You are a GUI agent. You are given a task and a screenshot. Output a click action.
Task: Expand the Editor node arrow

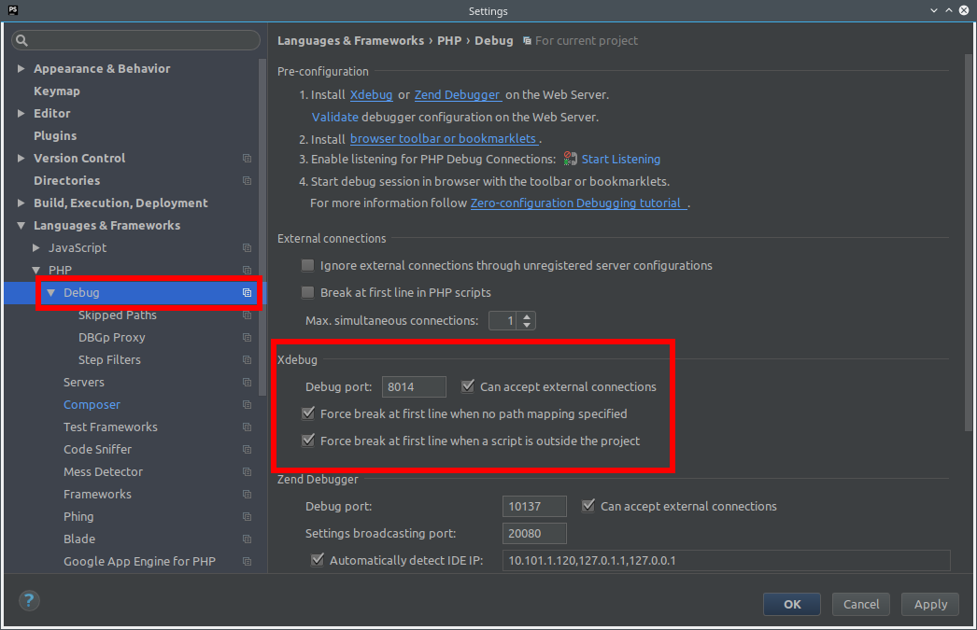21,113
